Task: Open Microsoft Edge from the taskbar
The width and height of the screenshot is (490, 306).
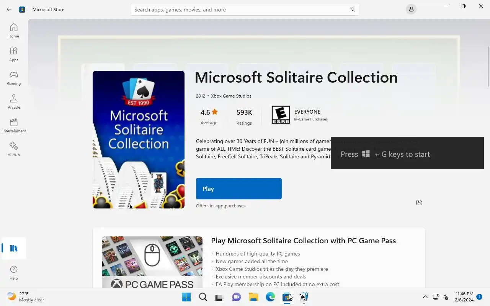Action: tap(270, 297)
